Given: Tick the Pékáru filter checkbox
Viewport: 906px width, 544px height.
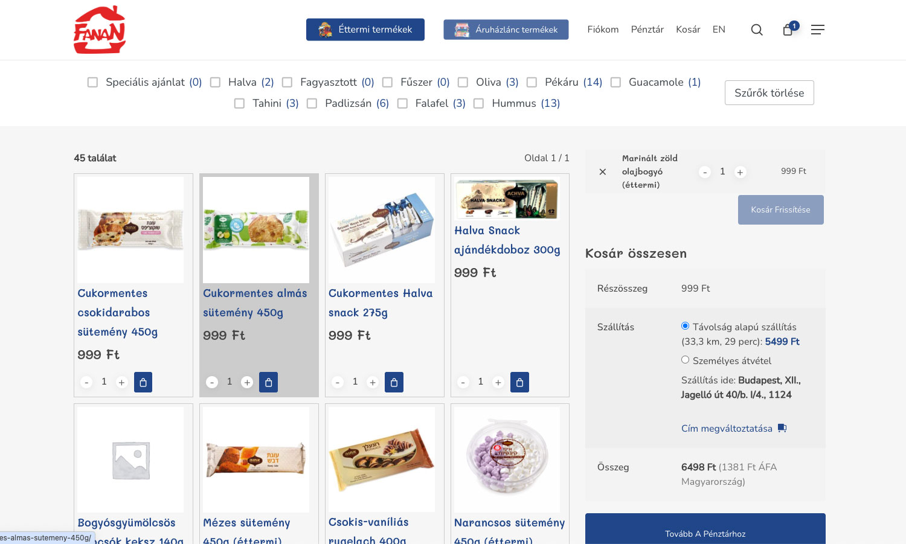Looking at the screenshot, I should (532, 82).
